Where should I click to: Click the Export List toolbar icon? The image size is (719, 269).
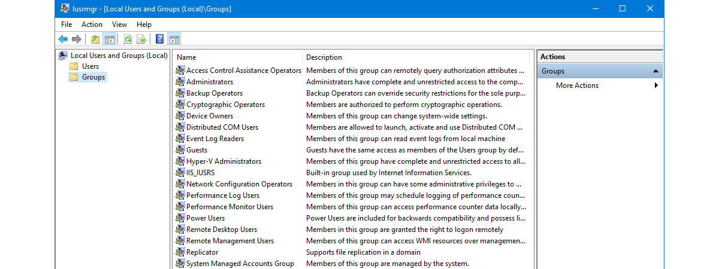pos(141,39)
